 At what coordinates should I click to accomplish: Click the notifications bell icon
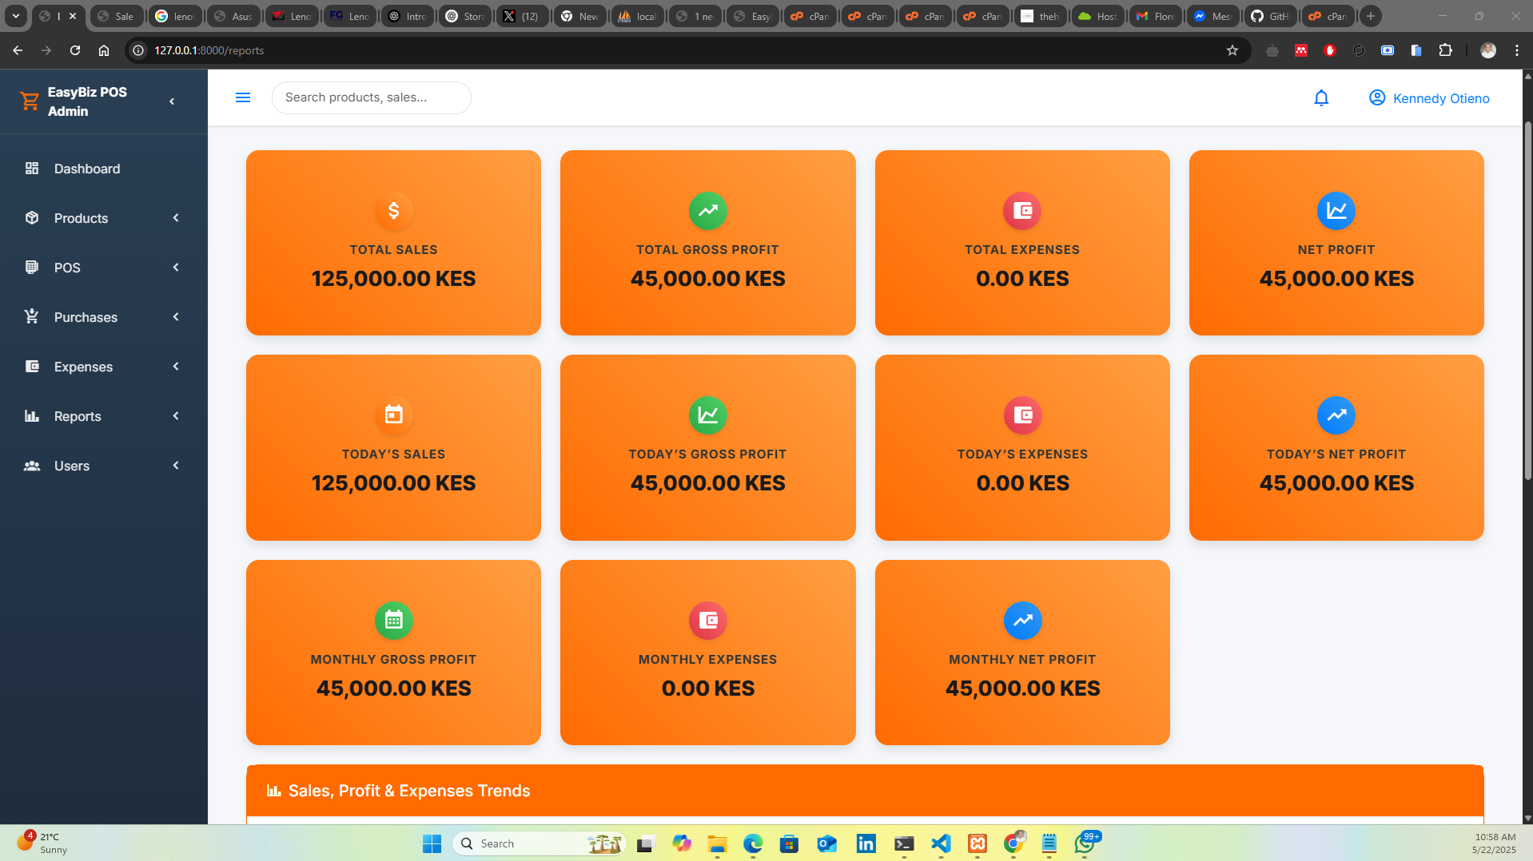coord(1320,97)
